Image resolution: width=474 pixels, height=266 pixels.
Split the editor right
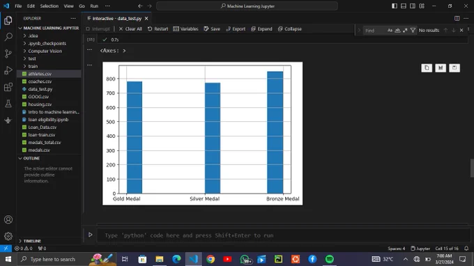457,18
